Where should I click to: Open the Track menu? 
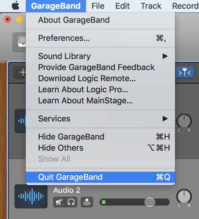[x=151, y=6]
